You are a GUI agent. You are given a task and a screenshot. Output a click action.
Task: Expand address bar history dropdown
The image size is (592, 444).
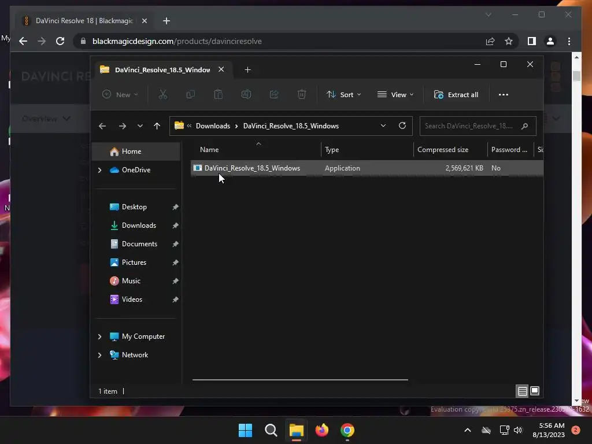coord(383,125)
